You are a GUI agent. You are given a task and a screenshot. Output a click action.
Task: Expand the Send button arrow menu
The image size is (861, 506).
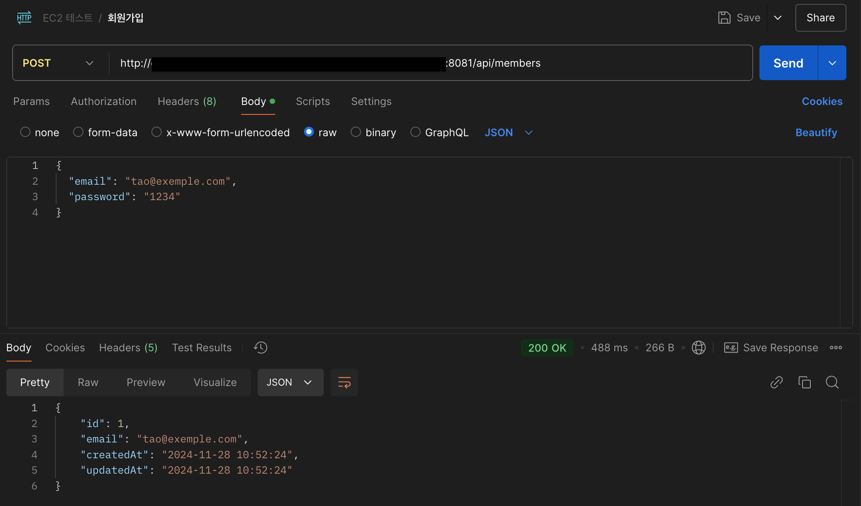[x=832, y=63]
